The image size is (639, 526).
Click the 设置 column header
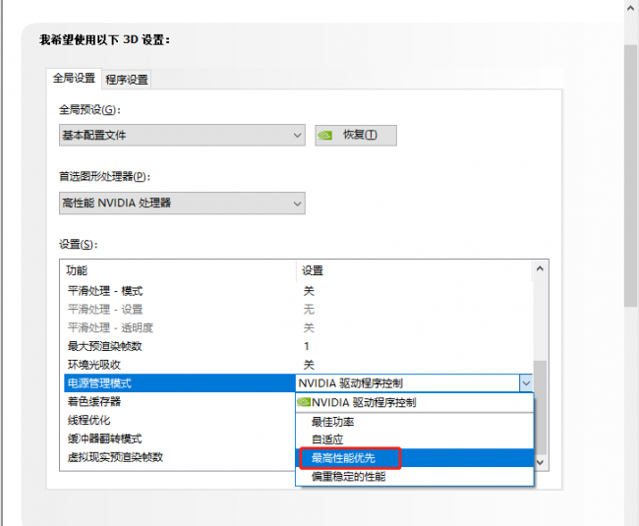(x=414, y=270)
